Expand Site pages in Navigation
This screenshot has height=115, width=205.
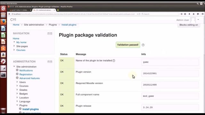point(14,46)
